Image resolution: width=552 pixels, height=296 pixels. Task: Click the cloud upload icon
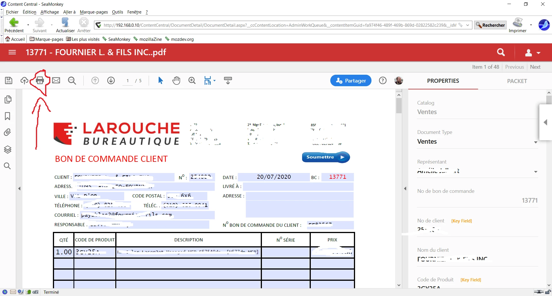(x=24, y=80)
